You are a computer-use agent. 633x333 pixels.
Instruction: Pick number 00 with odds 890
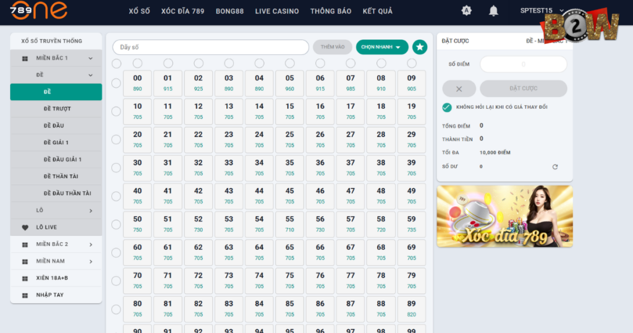point(138,83)
